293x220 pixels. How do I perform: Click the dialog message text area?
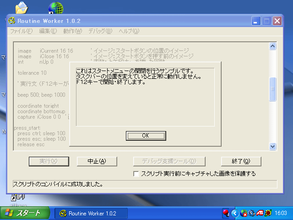coord(145,97)
